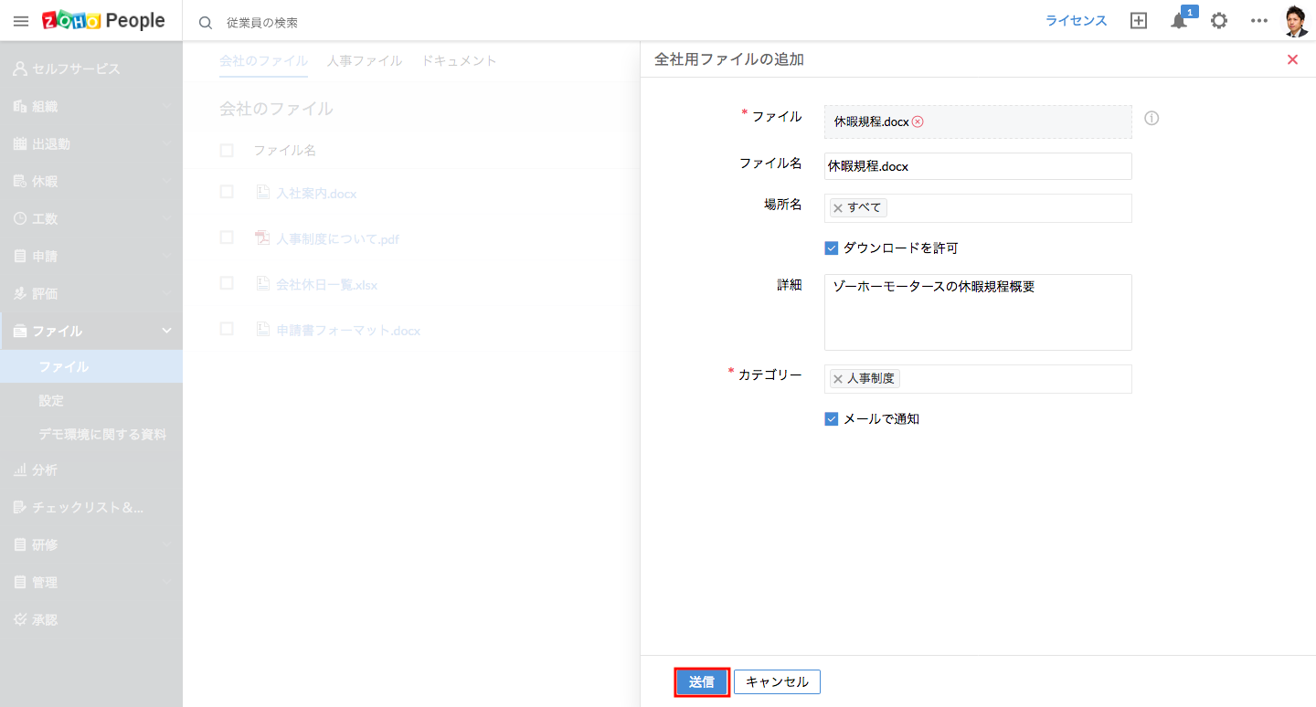
Task: Open the three-dot more options icon
Action: [x=1259, y=21]
